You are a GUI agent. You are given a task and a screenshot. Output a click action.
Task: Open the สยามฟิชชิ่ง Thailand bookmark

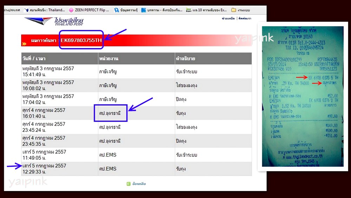point(47,10)
